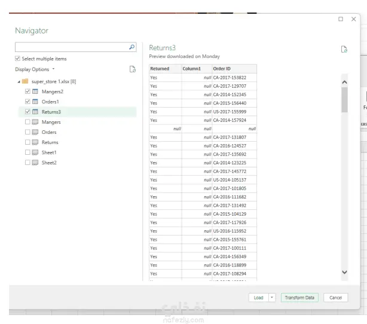
Task: Click the search magnifier icon
Action: (x=131, y=47)
